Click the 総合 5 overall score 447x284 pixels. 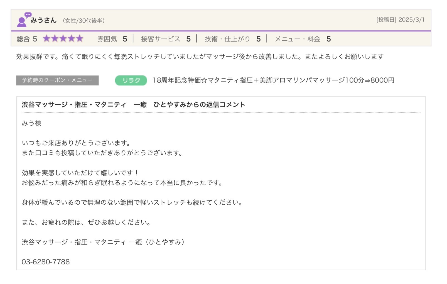click(x=27, y=39)
